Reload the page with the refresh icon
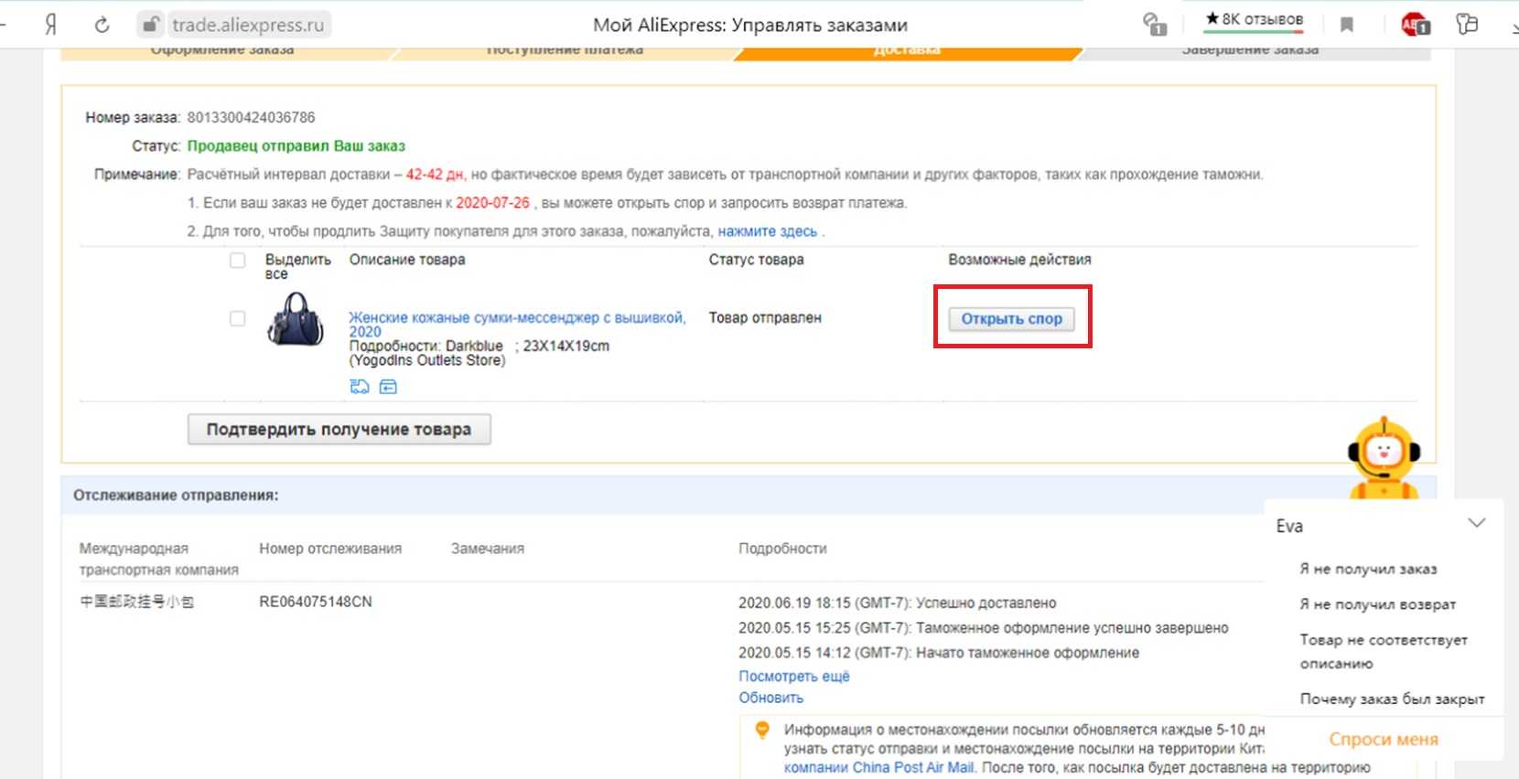This screenshot has width=1519, height=779. click(102, 25)
